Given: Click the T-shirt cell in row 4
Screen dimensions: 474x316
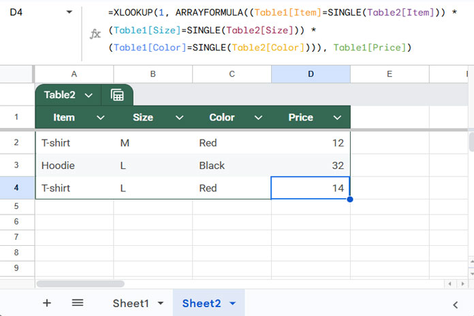Looking at the screenshot, I should 74,188.
